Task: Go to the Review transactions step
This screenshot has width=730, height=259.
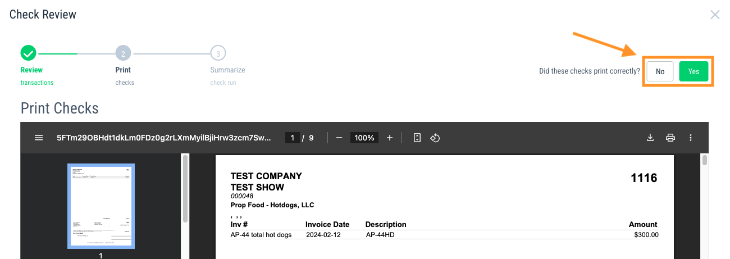Action: pos(31,70)
